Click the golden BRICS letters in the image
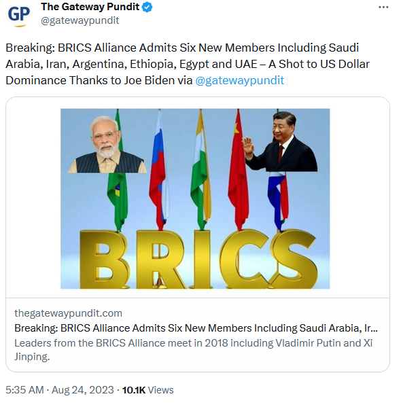This screenshot has height=405, width=401. (x=198, y=259)
